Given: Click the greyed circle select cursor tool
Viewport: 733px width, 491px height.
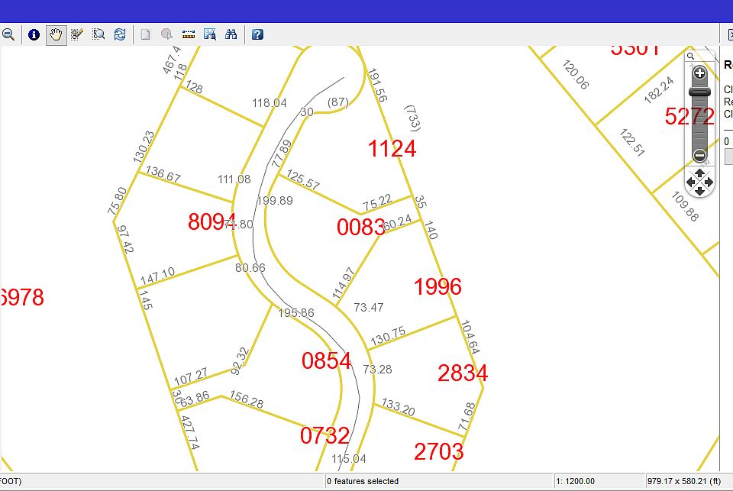Looking at the screenshot, I should pyautogui.click(x=166, y=34).
